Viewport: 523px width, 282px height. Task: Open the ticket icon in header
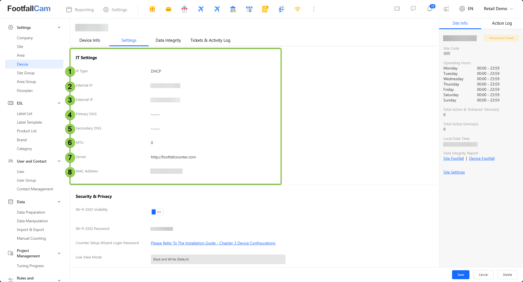(397, 9)
